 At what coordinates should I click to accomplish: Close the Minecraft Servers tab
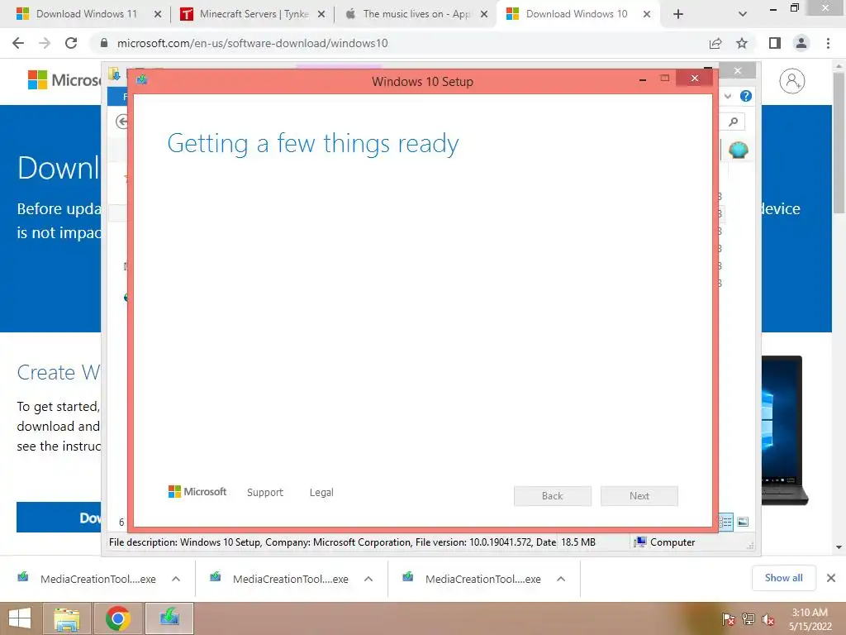pyautogui.click(x=321, y=14)
